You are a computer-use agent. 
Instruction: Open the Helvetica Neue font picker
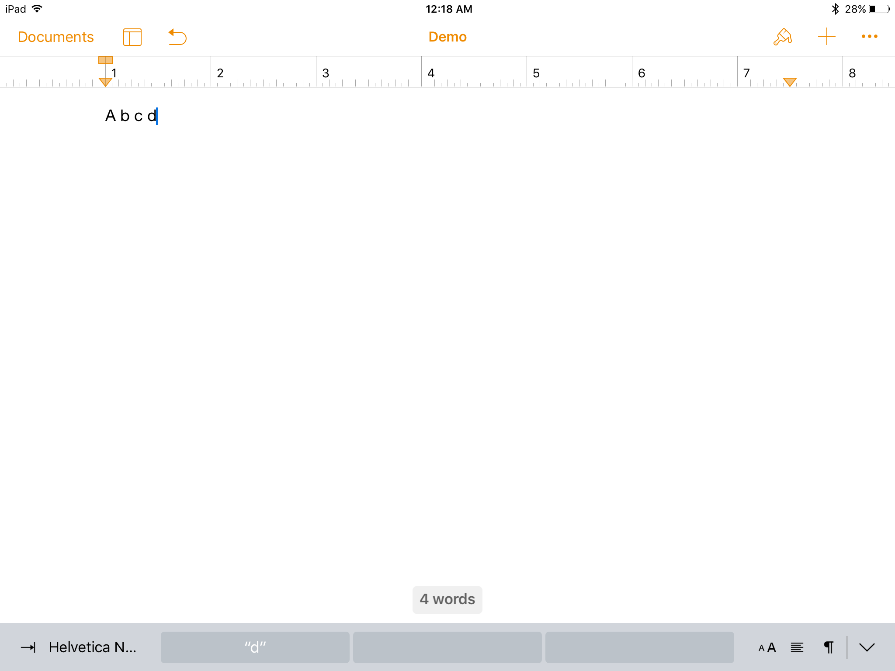click(x=92, y=647)
